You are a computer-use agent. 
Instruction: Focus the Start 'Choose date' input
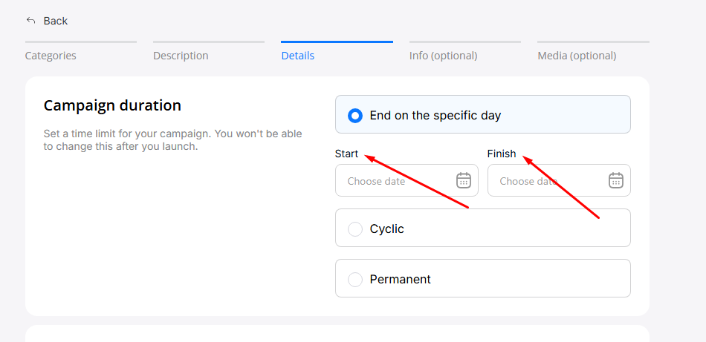click(394, 181)
